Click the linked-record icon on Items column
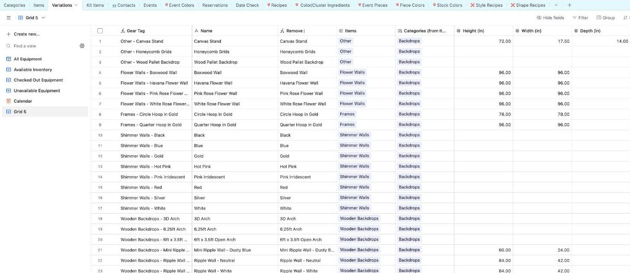This screenshot has width=630, height=273. 341,31
